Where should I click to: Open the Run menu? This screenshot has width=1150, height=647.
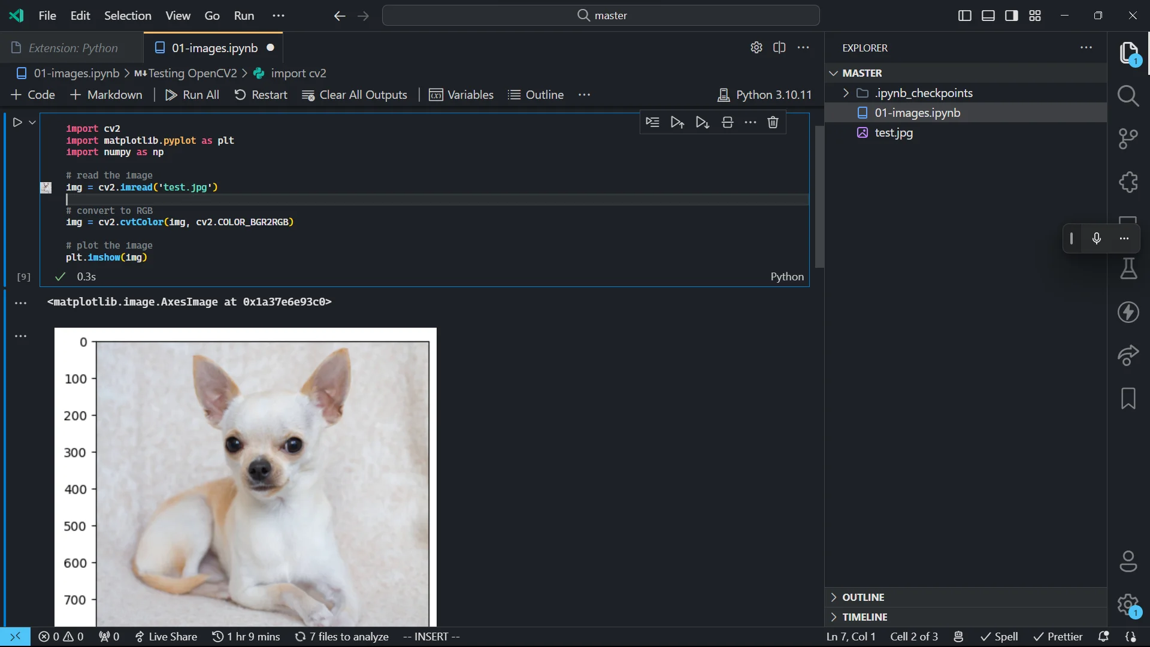(243, 16)
